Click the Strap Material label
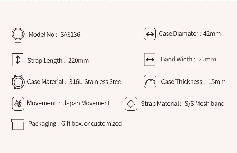This screenshot has height=153, width=237. [x=161, y=104]
